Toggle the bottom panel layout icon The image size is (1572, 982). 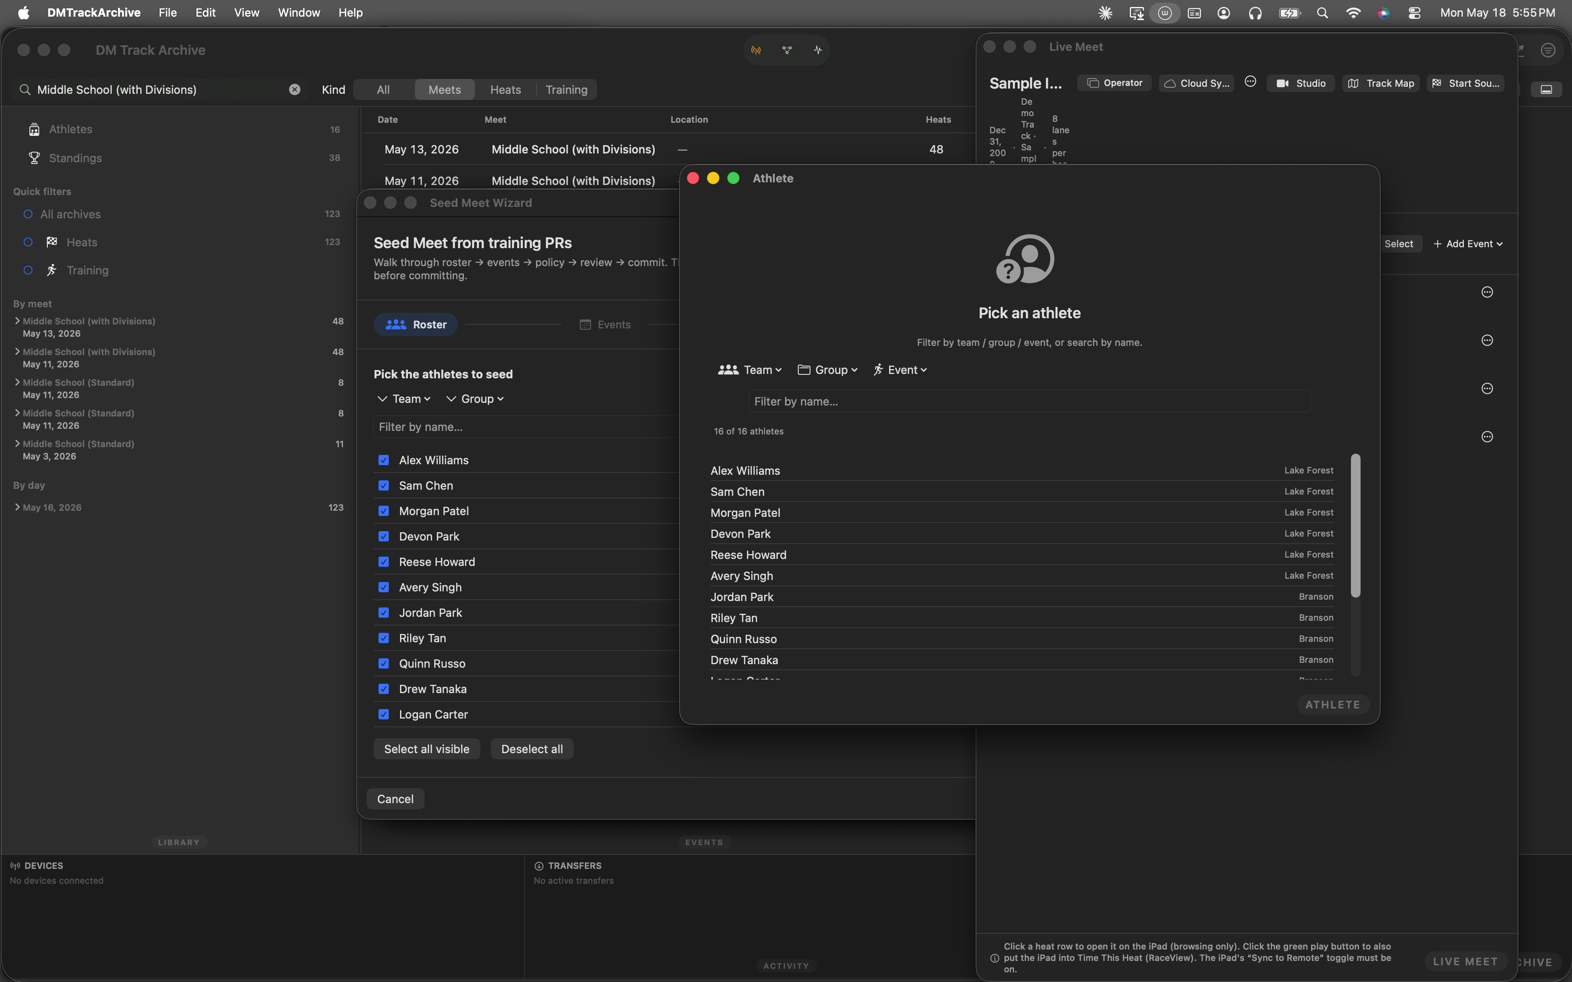point(1546,89)
